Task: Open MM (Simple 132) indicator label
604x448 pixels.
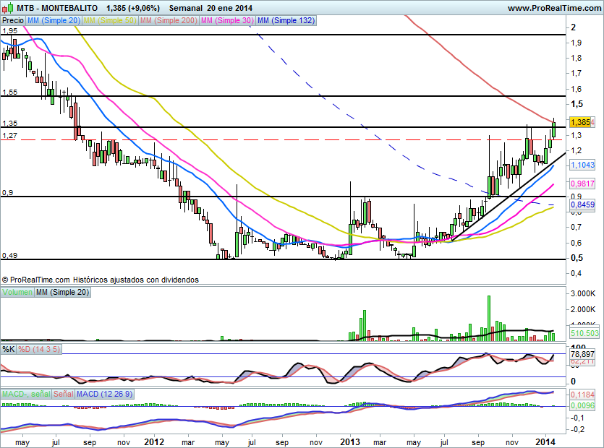Action: [286, 21]
